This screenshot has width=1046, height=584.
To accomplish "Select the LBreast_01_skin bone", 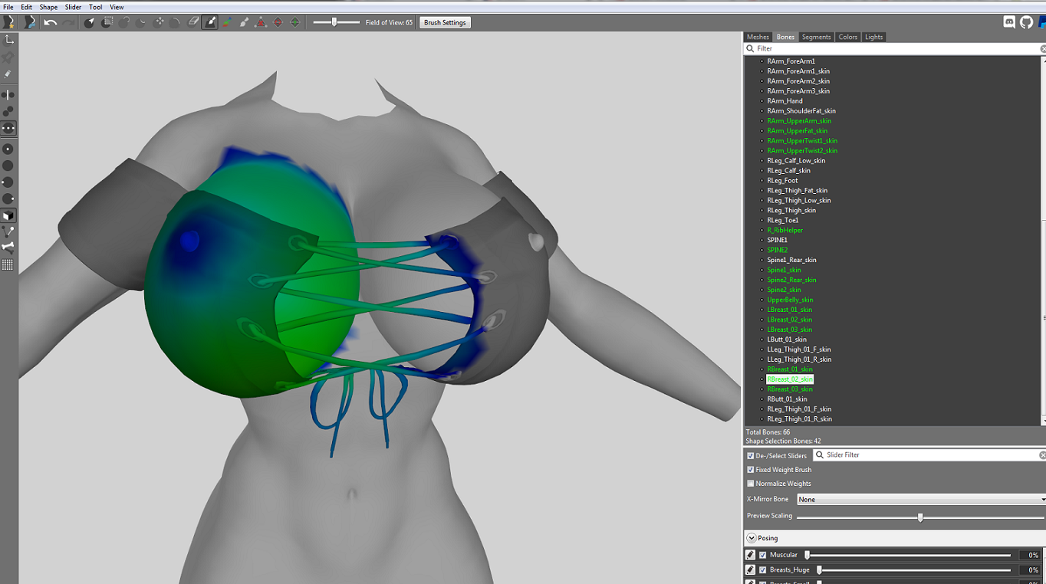I will point(789,310).
